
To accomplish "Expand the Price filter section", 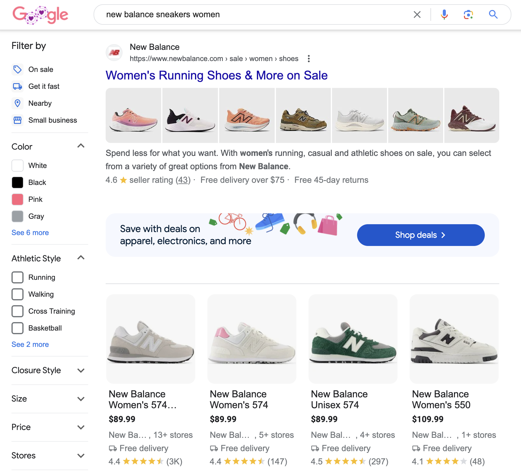I will (x=81, y=427).
